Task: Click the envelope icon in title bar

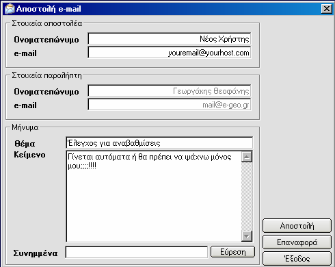Action: coord(10,9)
